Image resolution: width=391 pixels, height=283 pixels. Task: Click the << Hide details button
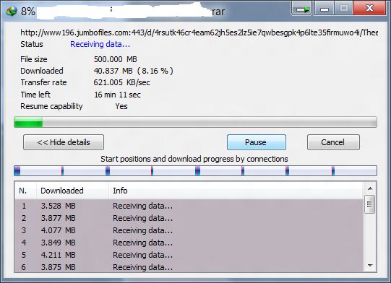(x=64, y=142)
